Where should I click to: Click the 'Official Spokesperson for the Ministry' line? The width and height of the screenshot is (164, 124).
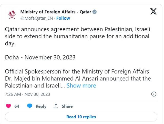[77, 71]
